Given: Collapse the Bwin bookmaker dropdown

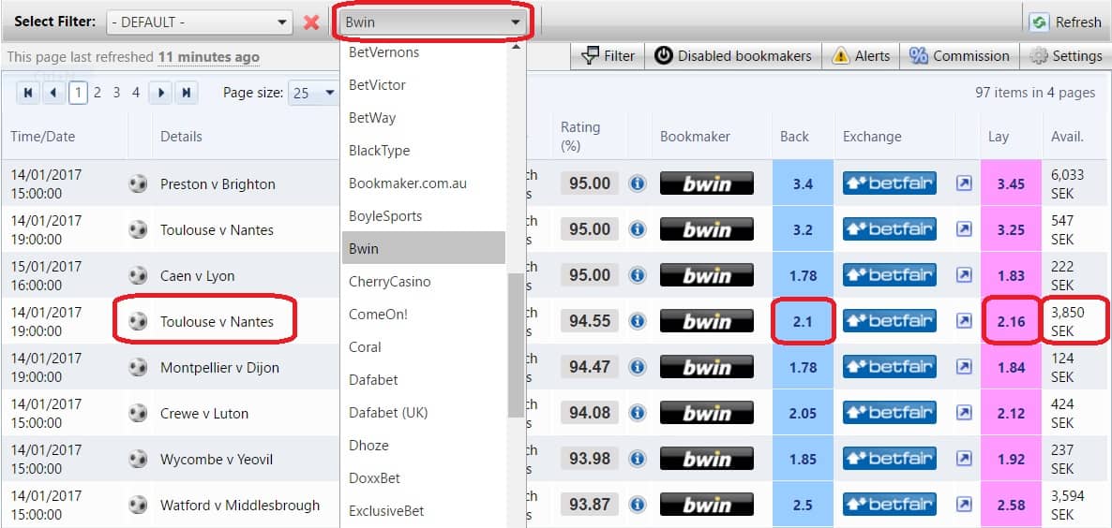Looking at the screenshot, I should point(515,22).
